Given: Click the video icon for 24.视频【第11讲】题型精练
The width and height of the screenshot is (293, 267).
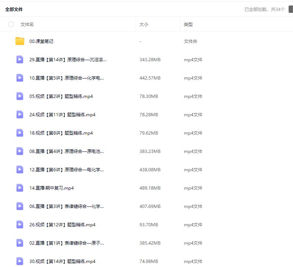Looking at the screenshot, I should 20,114.
